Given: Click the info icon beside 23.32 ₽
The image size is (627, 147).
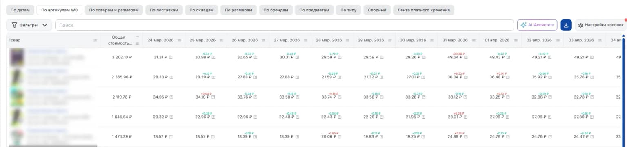Looking at the screenshot, I should [171, 117].
